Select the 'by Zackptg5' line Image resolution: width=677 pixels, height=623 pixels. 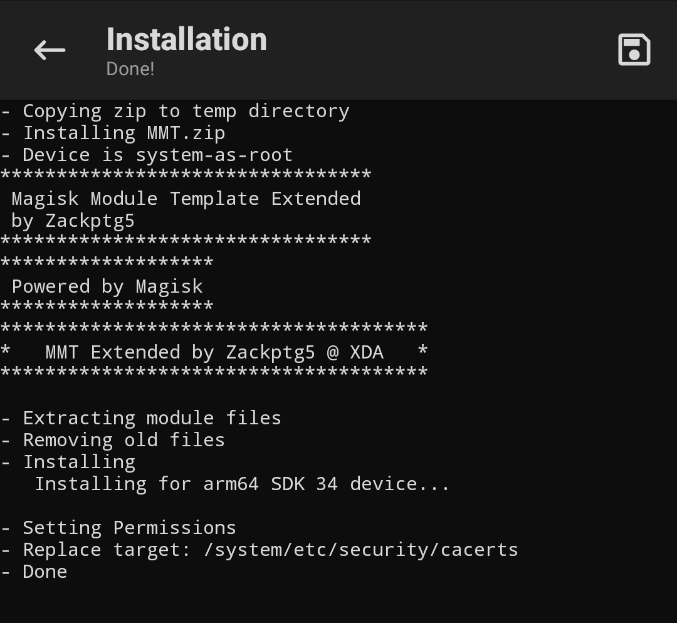tap(73, 221)
